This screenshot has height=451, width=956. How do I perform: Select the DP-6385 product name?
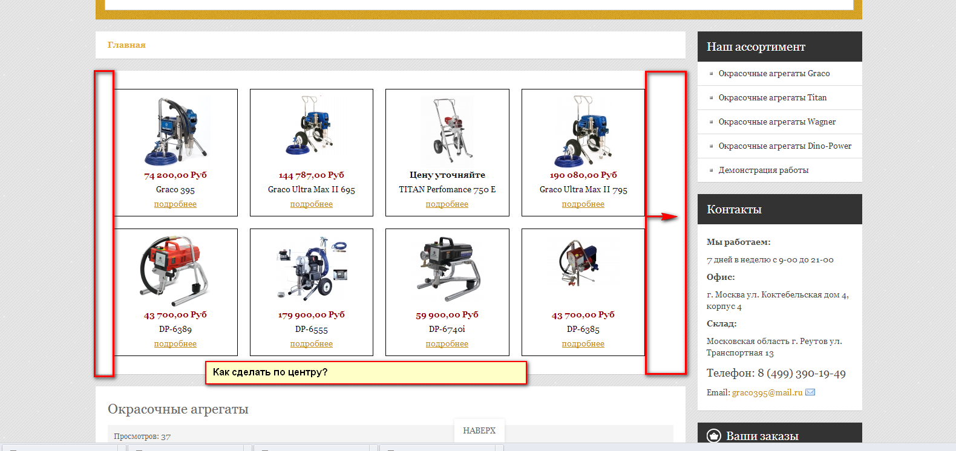point(583,329)
